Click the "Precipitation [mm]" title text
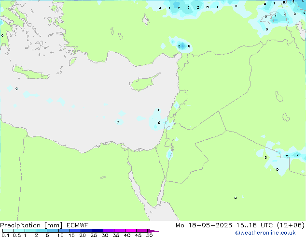This screenshot has width=306, height=237. [x=31, y=225]
